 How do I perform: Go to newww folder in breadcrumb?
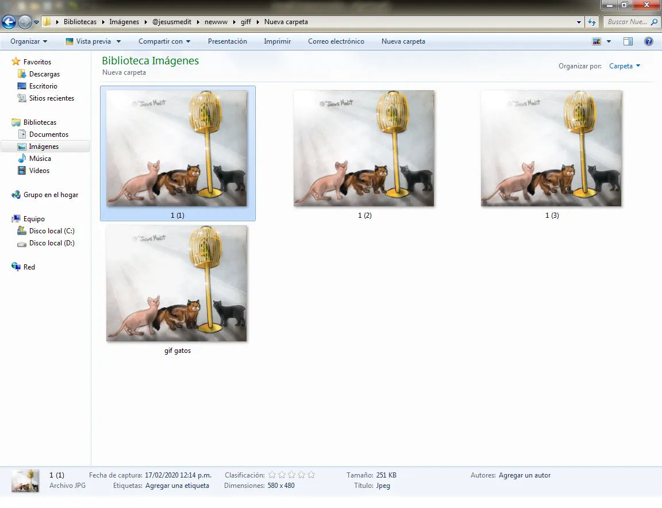pyautogui.click(x=215, y=22)
